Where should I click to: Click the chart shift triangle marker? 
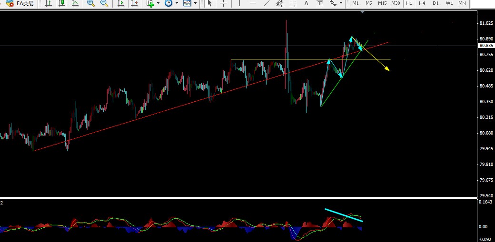[363, 12]
